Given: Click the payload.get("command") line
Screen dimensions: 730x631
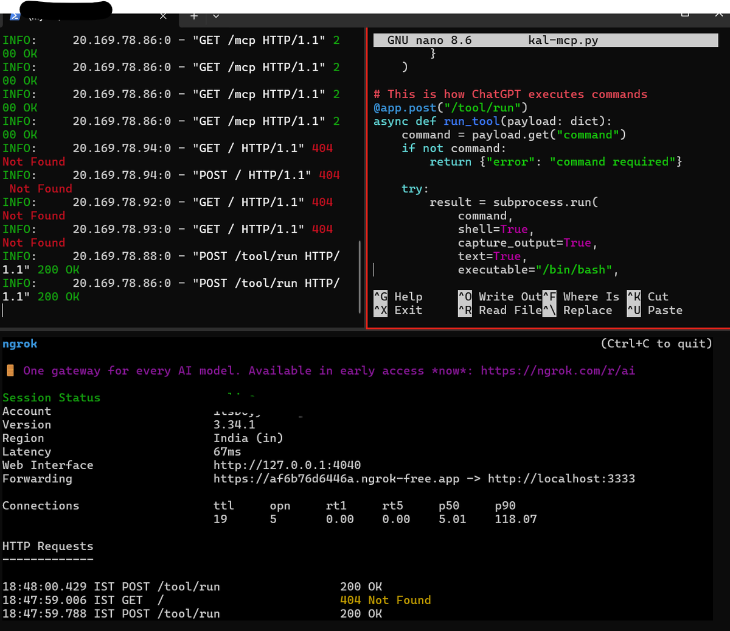Looking at the screenshot, I should (513, 135).
